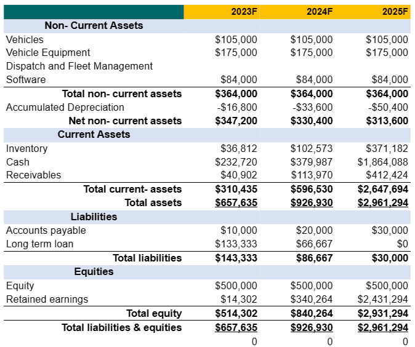Viewport: 415px width, 347px height.
Task: Click Accumulated Depreciation value -$33,600
Action: [x=313, y=108]
